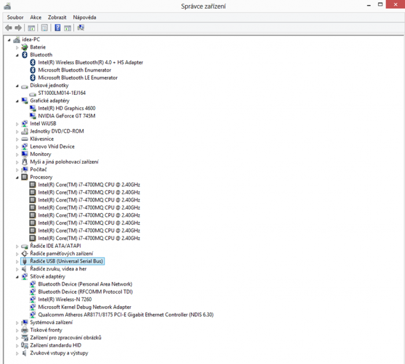The height and width of the screenshot is (364, 405).
Task: Collapse the Síťové adaptéry category
Action: click(x=17, y=277)
